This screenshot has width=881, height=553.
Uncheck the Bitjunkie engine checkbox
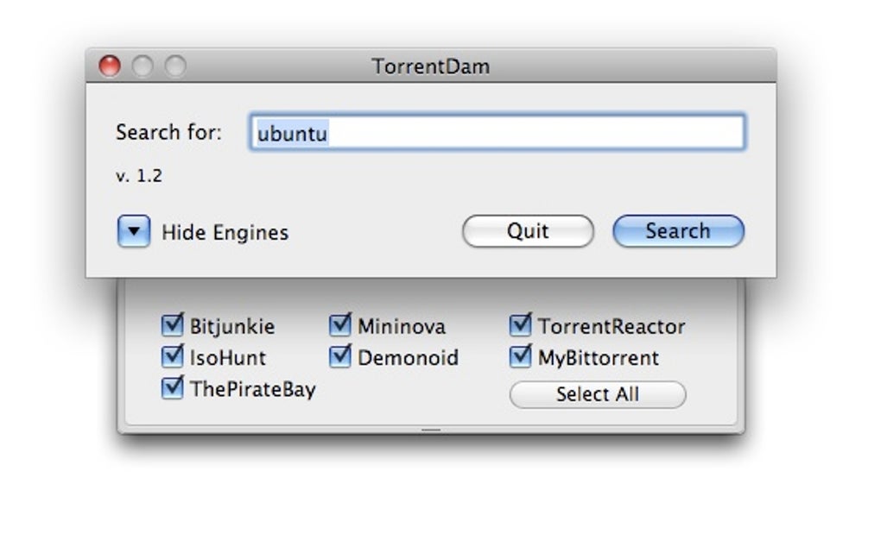coord(173,325)
